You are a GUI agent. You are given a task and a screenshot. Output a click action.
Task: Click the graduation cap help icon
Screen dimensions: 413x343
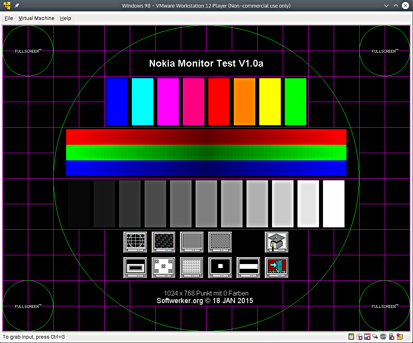[276, 242]
